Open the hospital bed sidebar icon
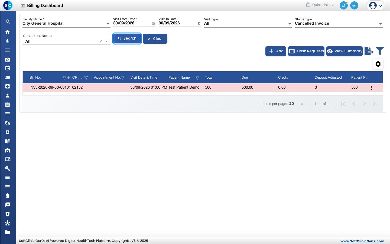390x244 pixels. (x=8, y=77)
